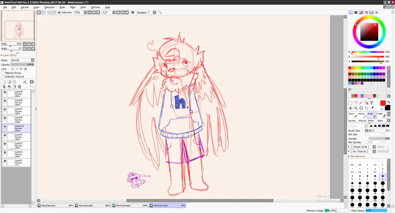This screenshot has width=395, height=213.
Task: Toggle Layer1 visibility eye
Action: (x=5, y=161)
